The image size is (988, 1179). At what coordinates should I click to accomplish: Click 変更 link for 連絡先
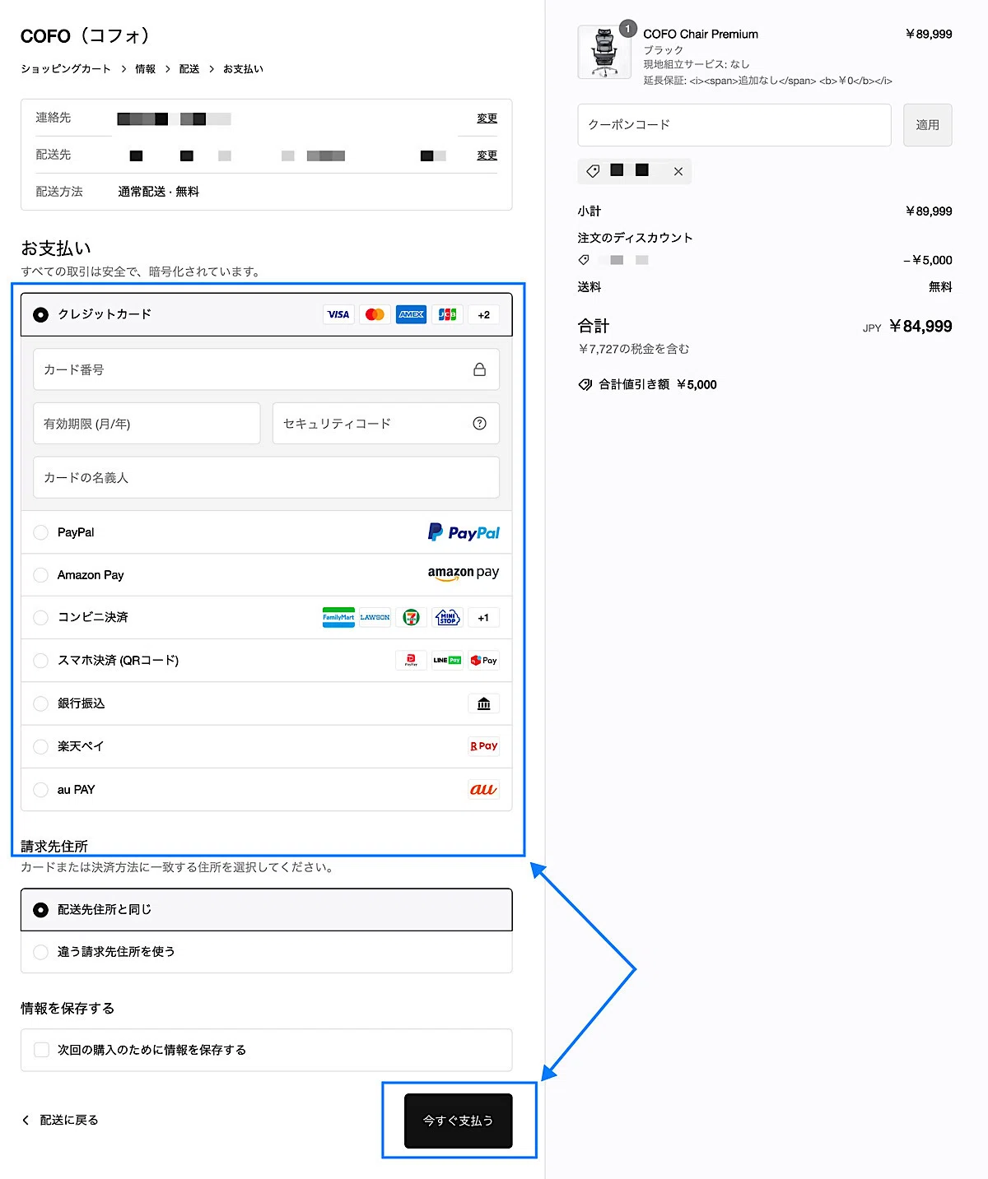tap(487, 118)
